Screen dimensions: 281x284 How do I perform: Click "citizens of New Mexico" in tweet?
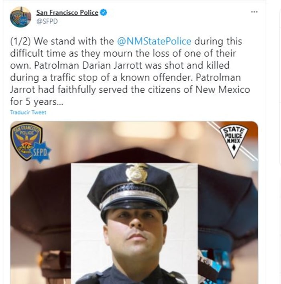coord(199,90)
